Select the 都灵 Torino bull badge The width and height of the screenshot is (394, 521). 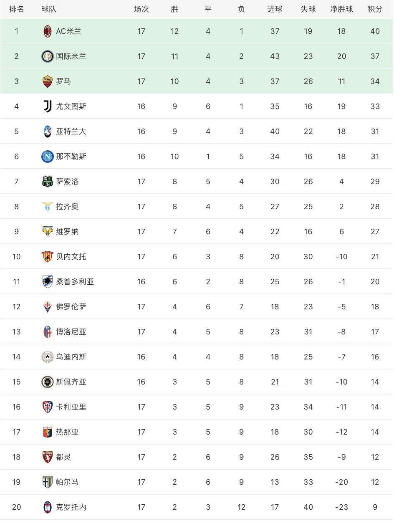click(x=48, y=457)
